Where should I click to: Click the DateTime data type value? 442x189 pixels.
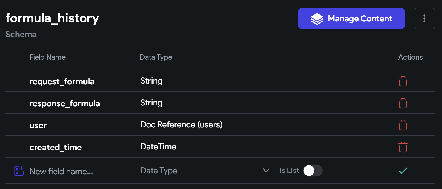[158, 147]
